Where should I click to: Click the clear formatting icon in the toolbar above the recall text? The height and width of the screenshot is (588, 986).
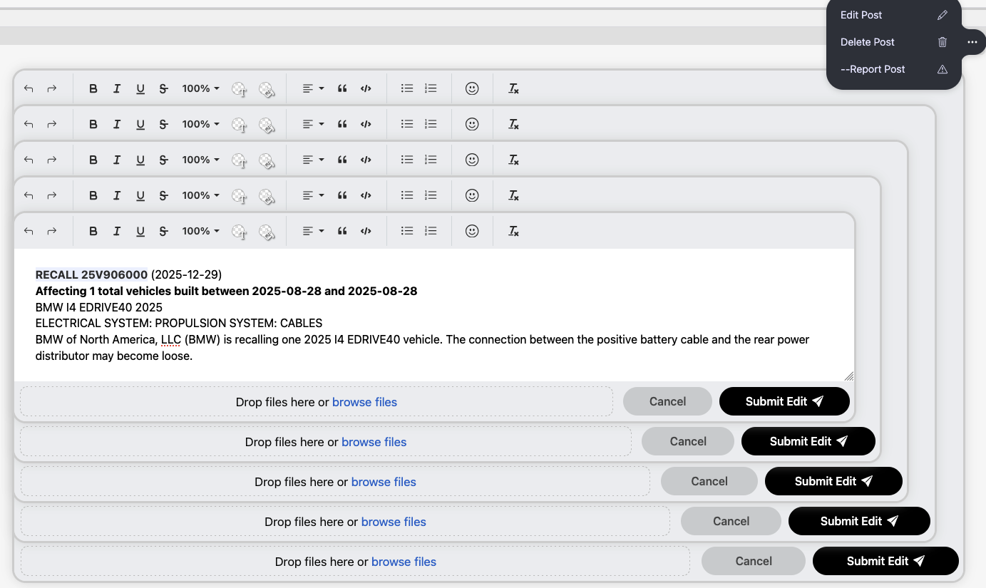[513, 231]
